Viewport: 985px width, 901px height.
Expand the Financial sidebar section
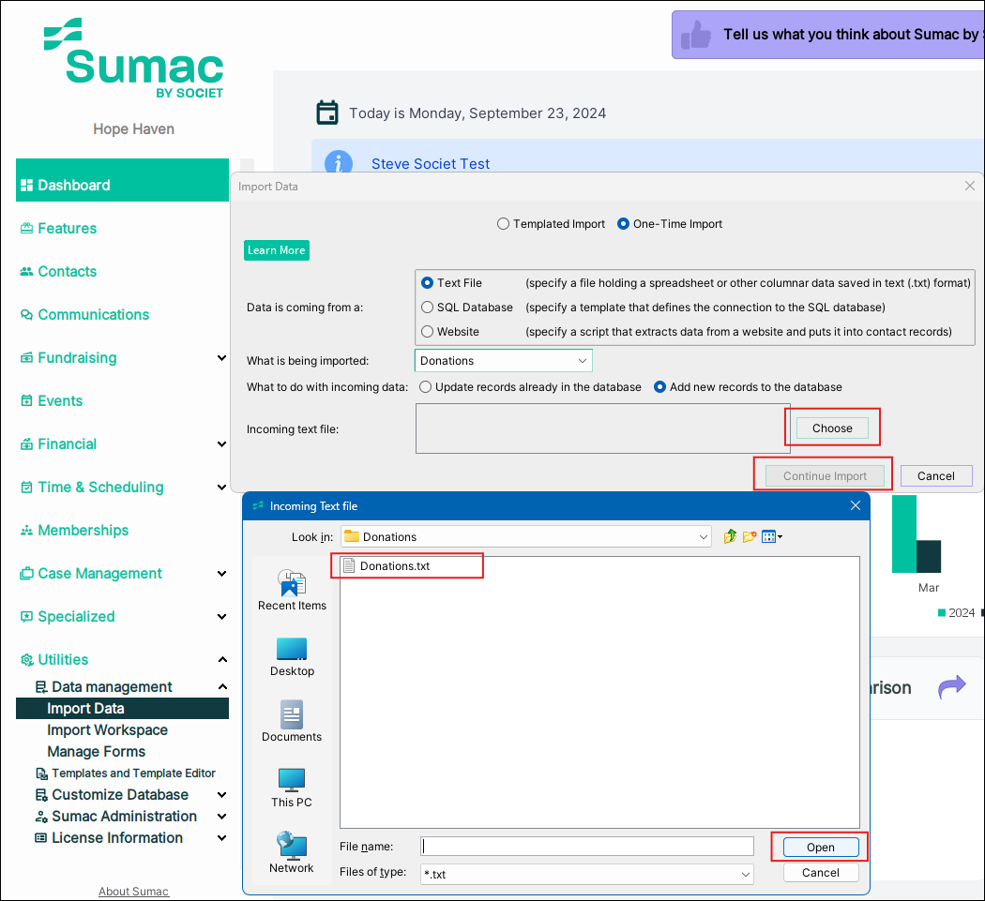pos(221,443)
